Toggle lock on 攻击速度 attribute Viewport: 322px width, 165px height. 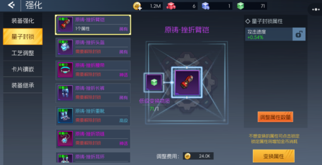coord(299,34)
